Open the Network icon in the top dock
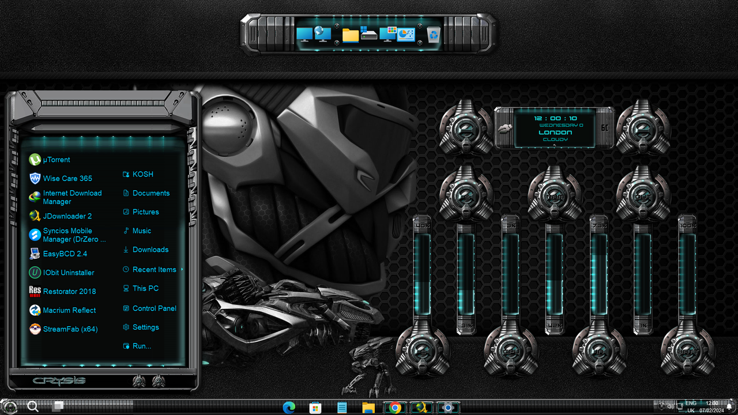Screen dimensions: 738x415 tap(323, 35)
